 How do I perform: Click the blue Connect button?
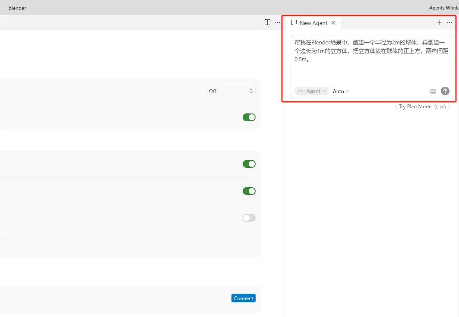(x=243, y=298)
